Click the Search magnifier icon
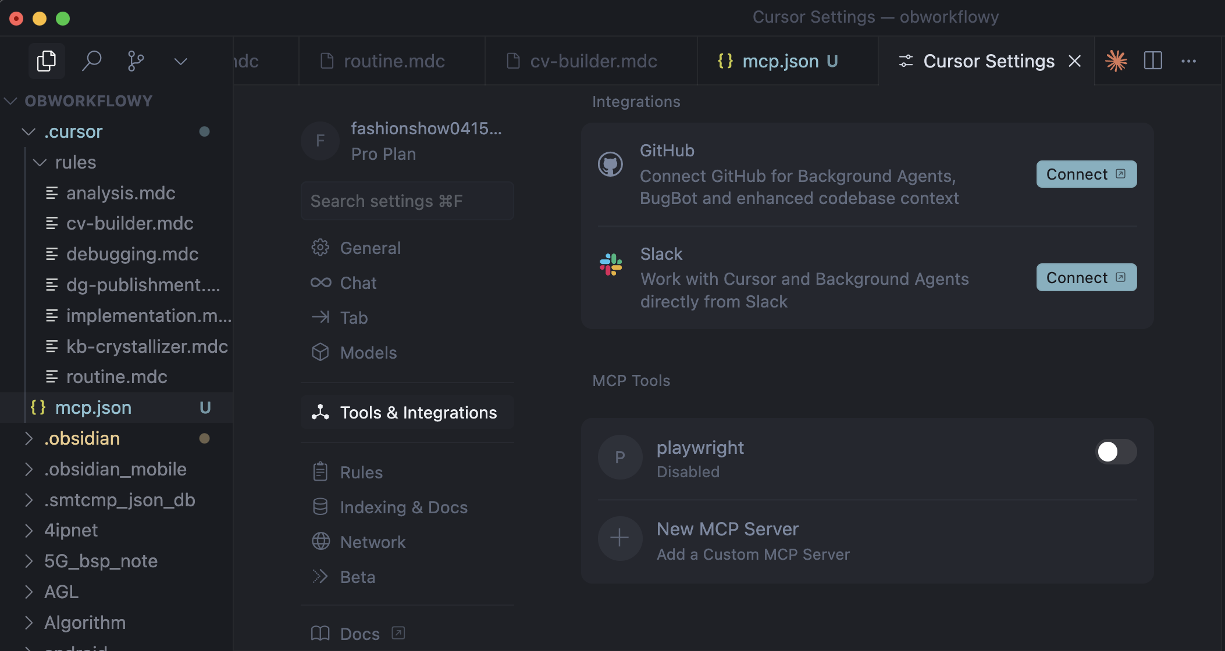1225x651 pixels. pyautogui.click(x=91, y=61)
